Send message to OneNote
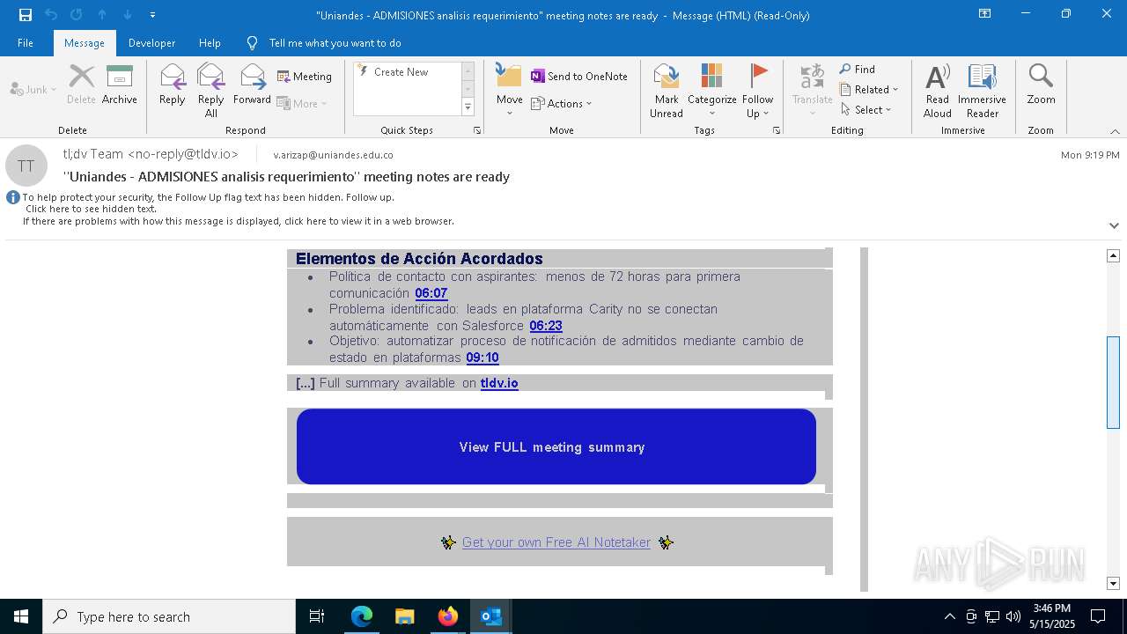The height and width of the screenshot is (634, 1127). [579, 77]
